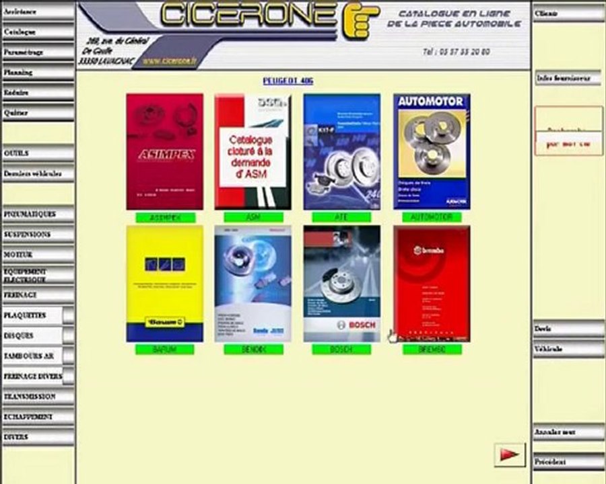Click the green BENDIX label
Viewport: 606px width, 484px height.
click(253, 350)
